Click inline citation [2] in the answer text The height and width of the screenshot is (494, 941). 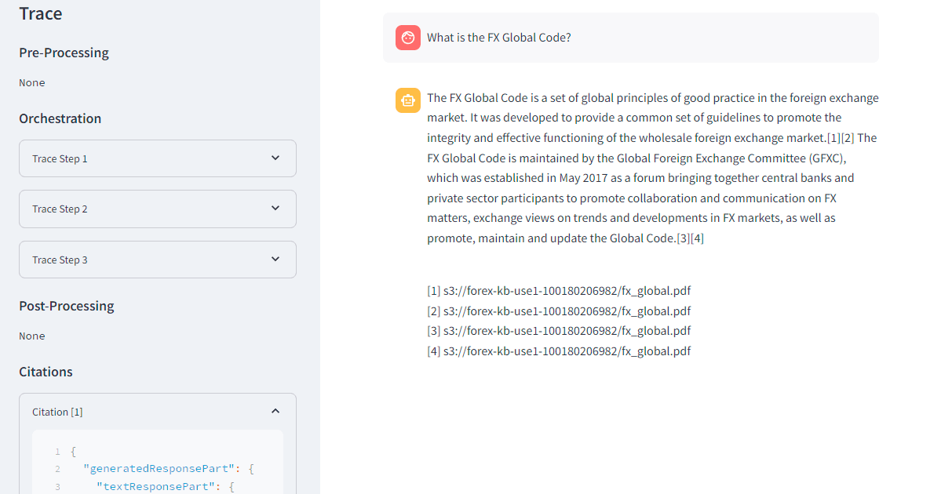847,138
